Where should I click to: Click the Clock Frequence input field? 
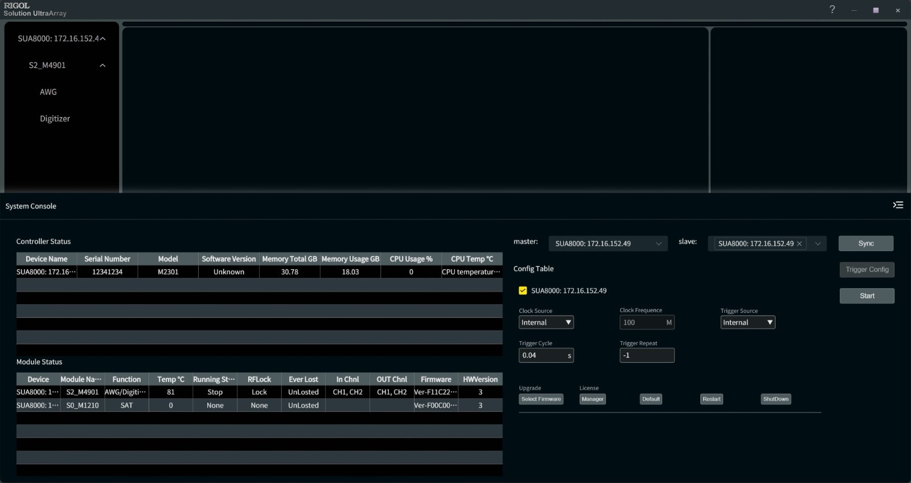click(x=647, y=322)
